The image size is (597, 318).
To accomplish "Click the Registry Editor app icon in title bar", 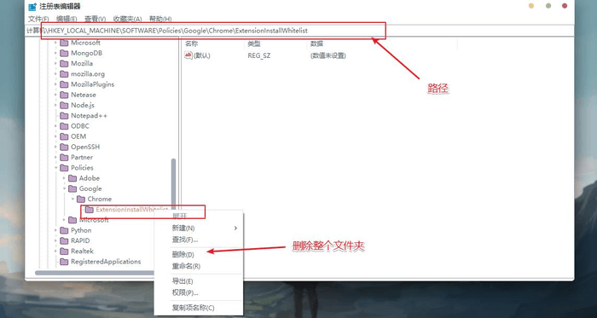I will [32, 7].
